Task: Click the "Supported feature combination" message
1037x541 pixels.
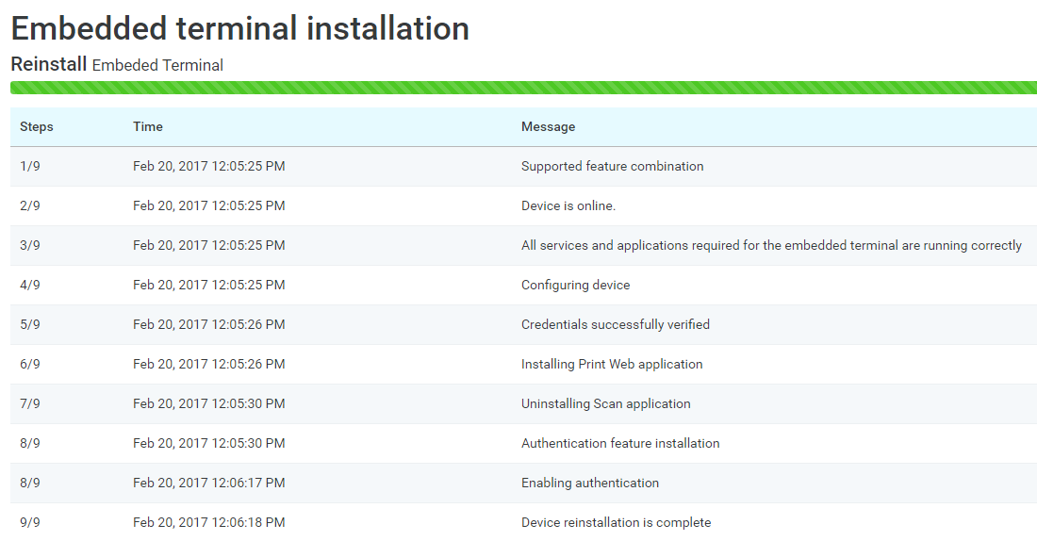Action: (612, 166)
